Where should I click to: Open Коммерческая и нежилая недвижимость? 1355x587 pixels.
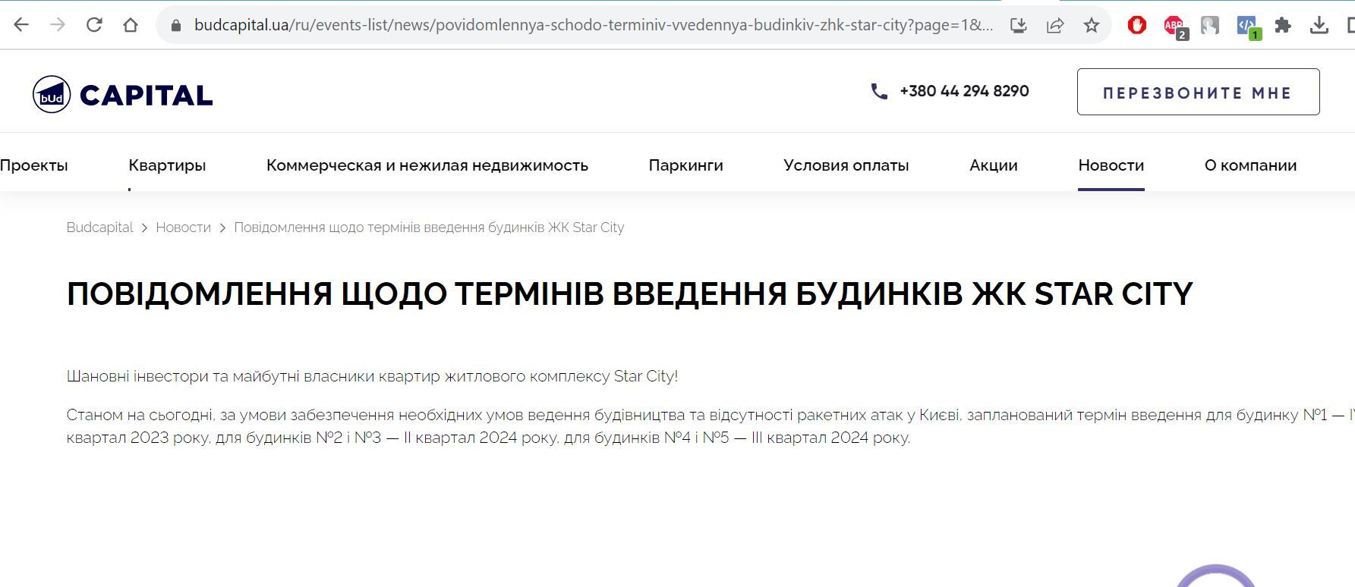427,165
